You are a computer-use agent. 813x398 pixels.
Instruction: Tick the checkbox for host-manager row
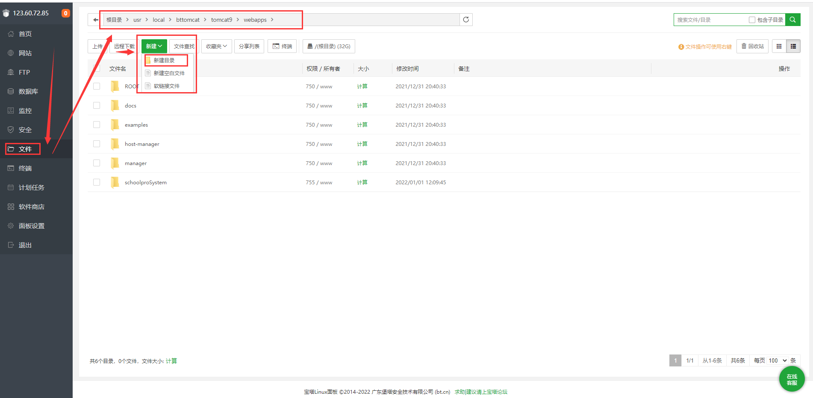point(97,144)
